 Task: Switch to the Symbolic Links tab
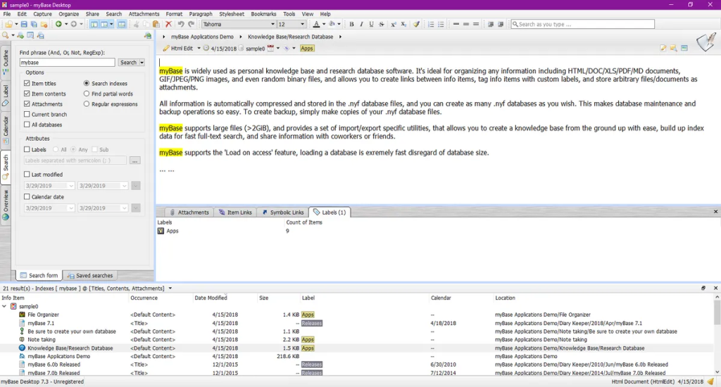point(282,212)
